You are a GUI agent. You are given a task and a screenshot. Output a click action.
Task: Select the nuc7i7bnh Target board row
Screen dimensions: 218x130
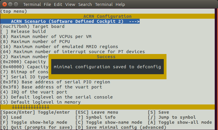[32, 26]
